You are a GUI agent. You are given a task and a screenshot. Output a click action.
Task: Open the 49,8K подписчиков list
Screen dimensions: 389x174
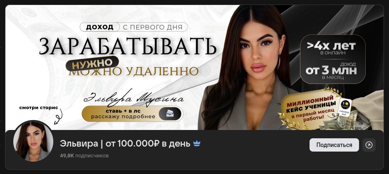[x=84, y=156]
